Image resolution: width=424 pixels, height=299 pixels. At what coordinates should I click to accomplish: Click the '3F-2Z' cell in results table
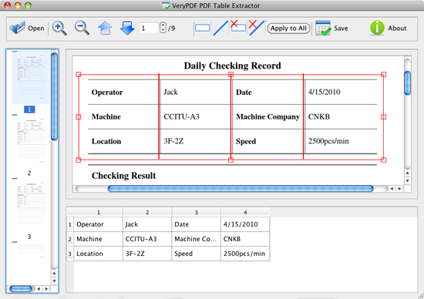(x=147, y=254)
